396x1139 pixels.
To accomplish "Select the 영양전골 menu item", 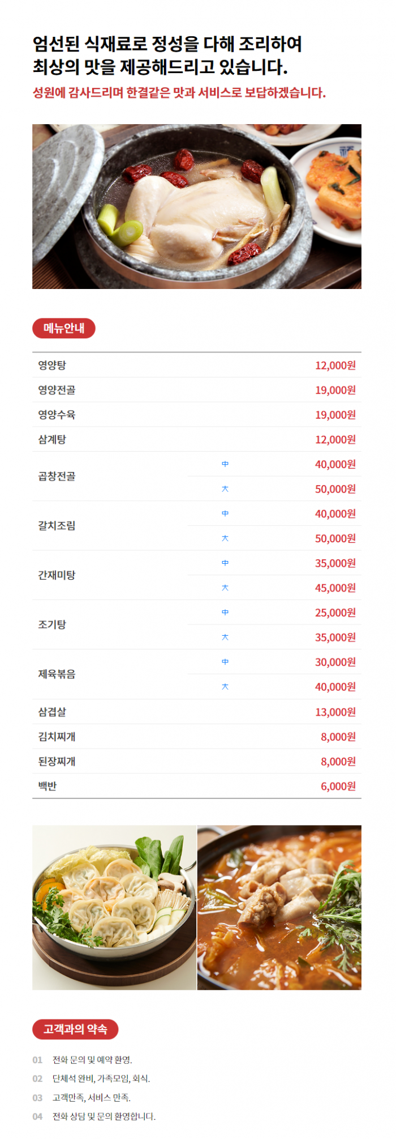I will (x=57, y=390).
